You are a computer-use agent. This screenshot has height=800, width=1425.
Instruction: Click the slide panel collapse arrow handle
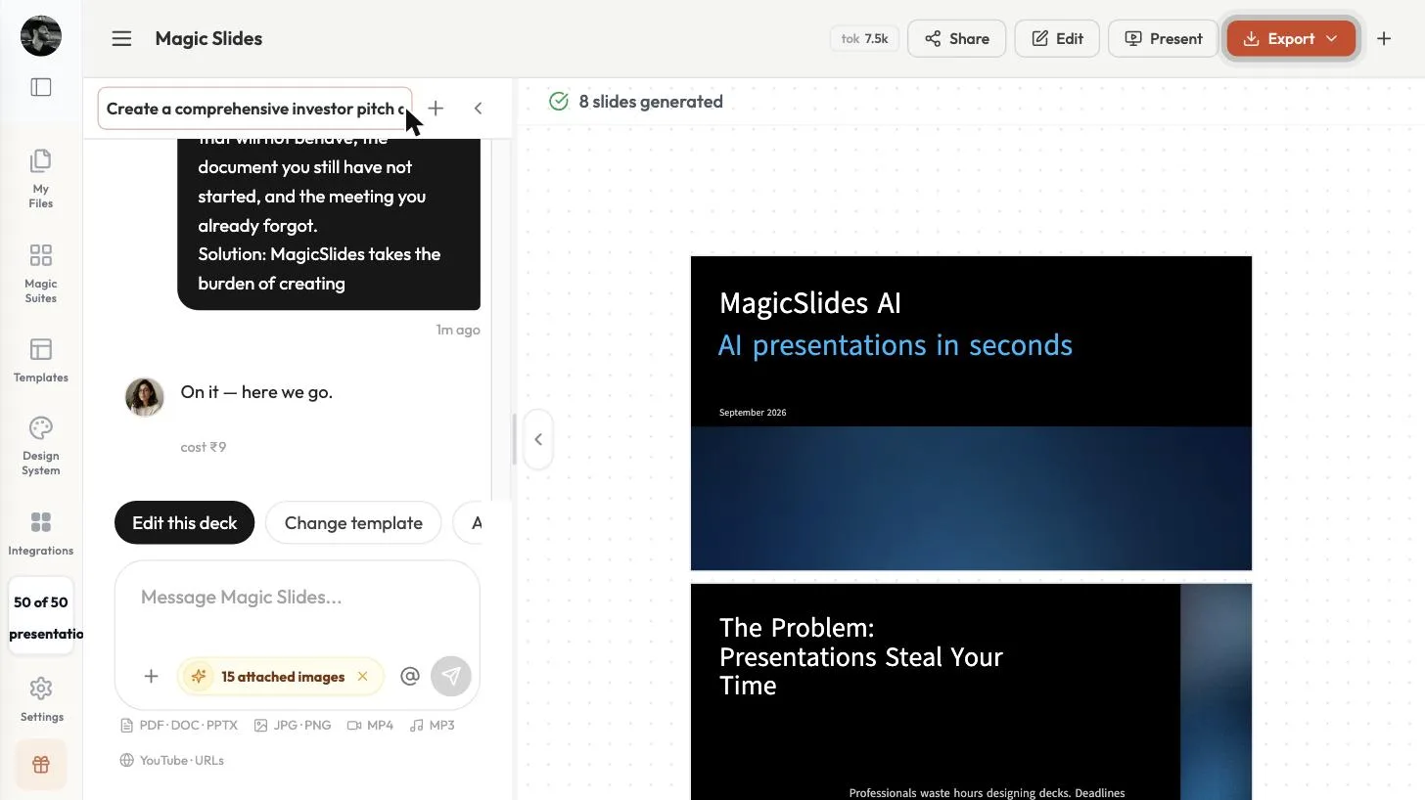538,439
